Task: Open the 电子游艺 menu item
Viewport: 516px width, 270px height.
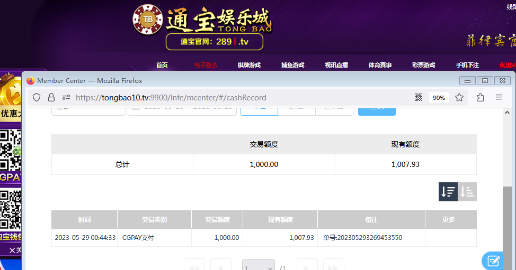Action: pyautogui.click(x=206, y=65)
